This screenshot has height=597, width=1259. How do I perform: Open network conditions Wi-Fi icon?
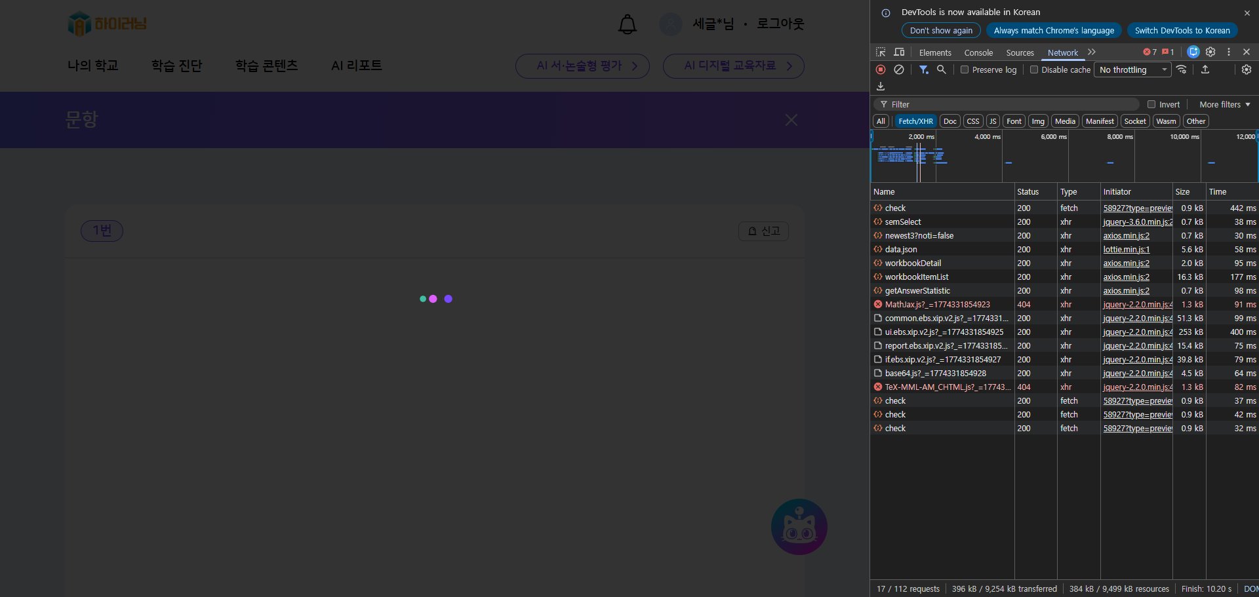coord(1182,69)
